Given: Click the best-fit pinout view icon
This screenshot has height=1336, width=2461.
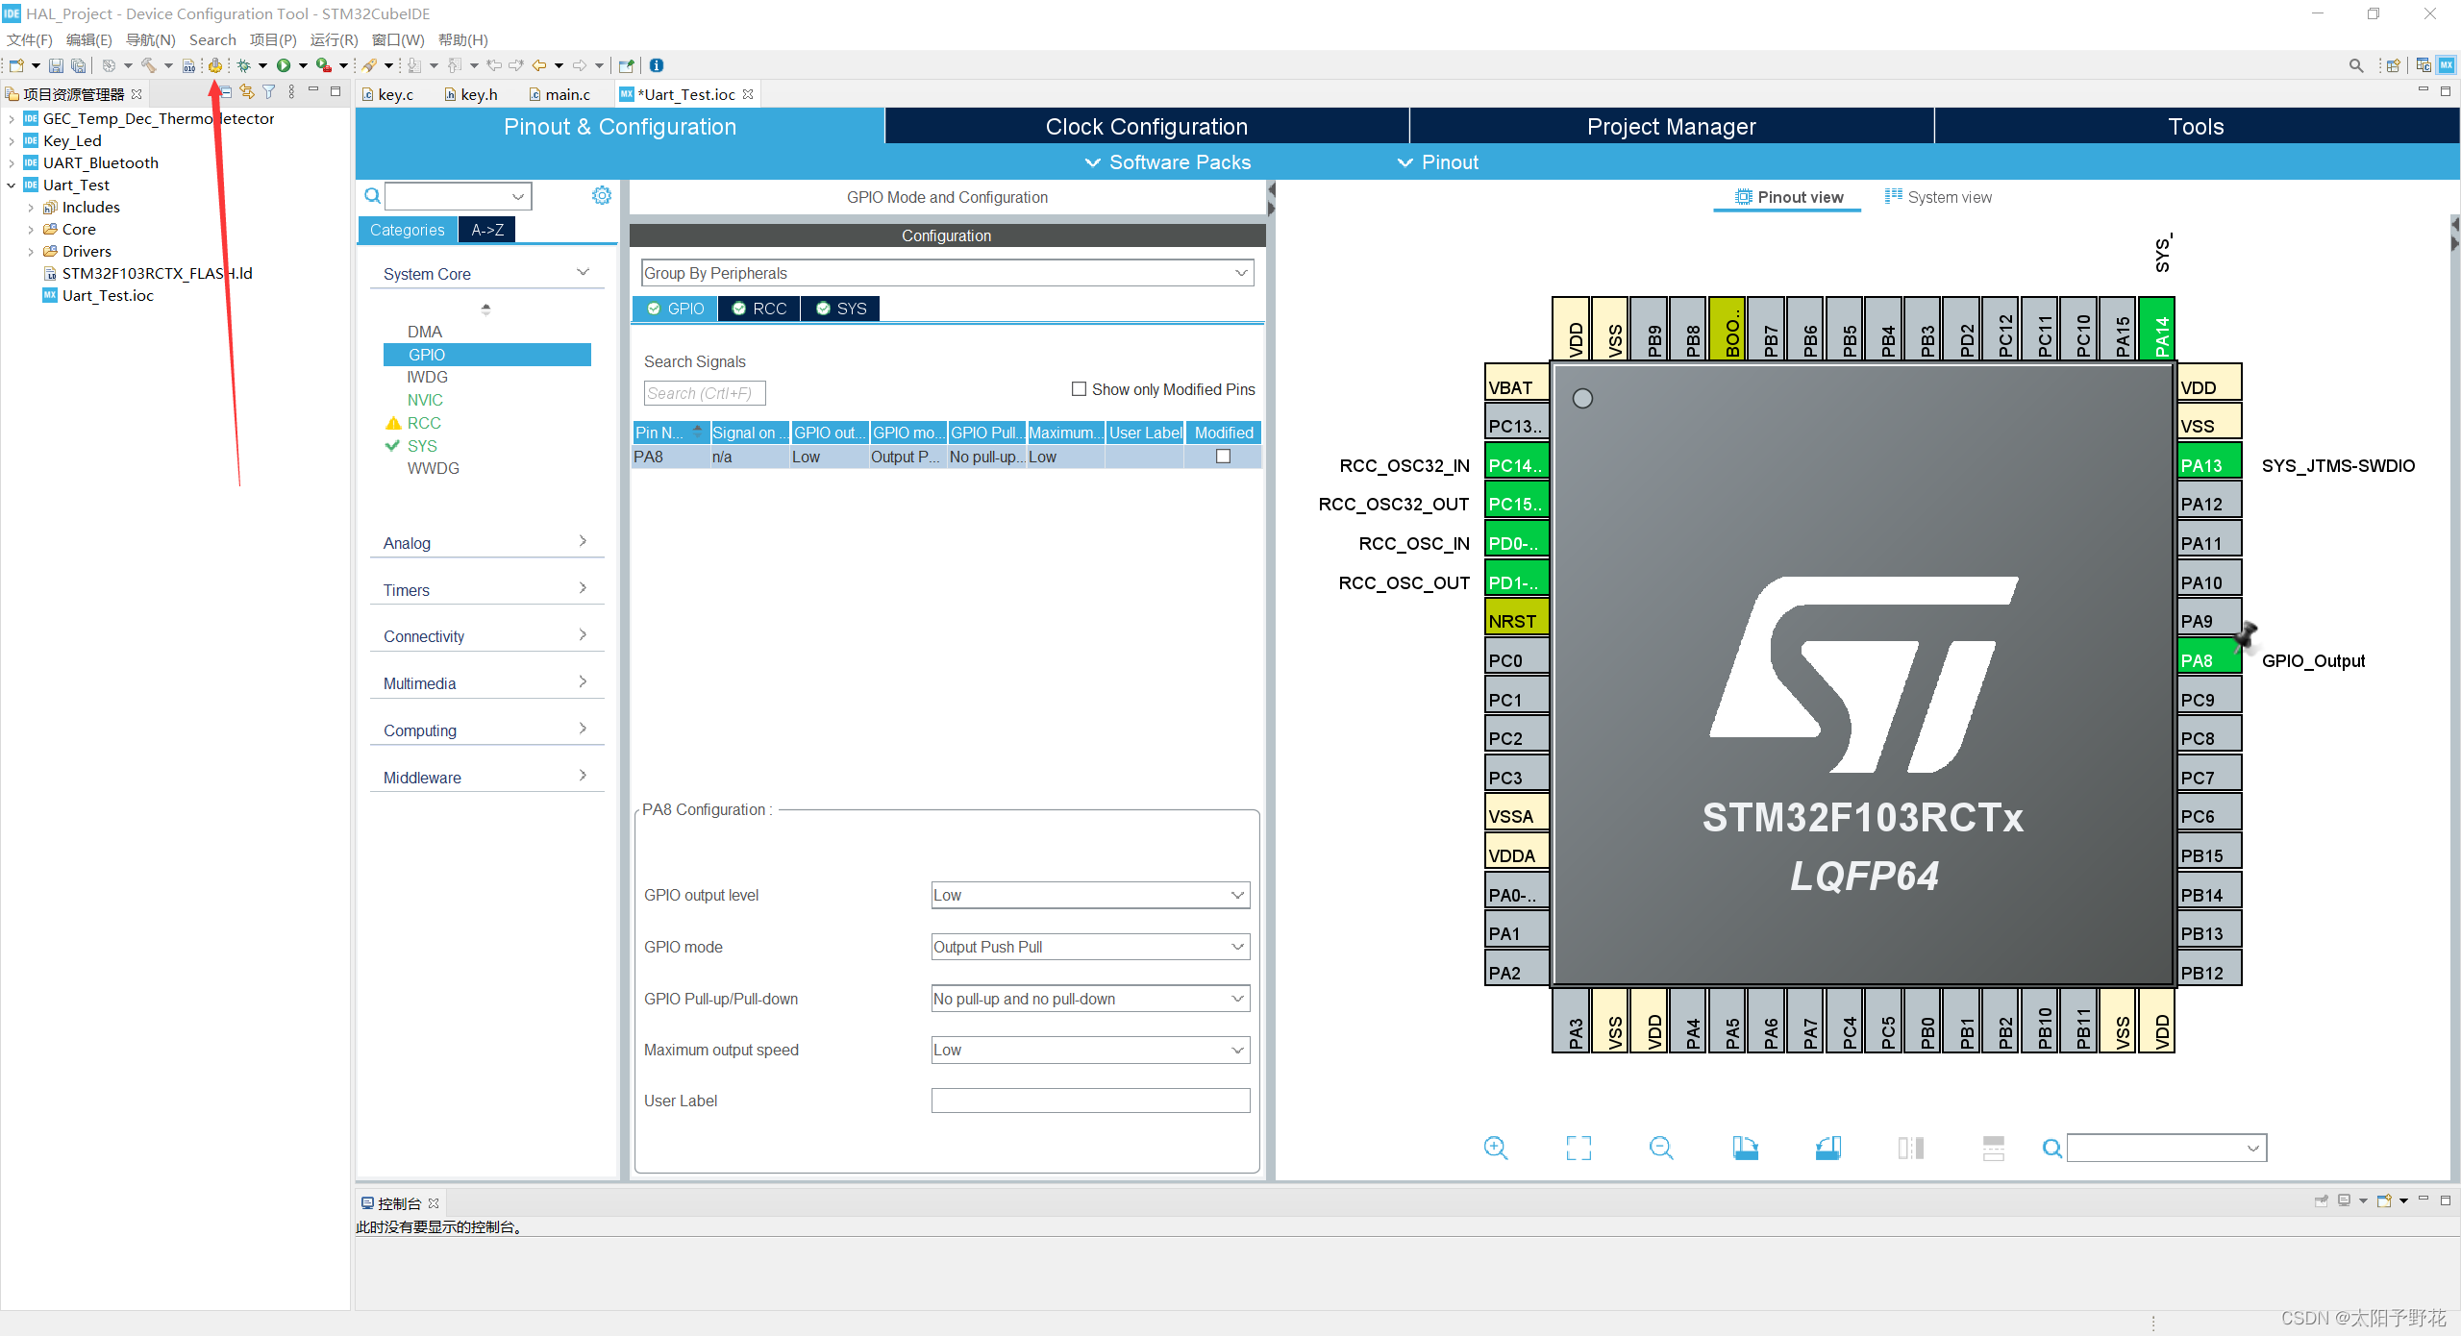Looking at the screenshot, I should click(x=1579, y=1148).
